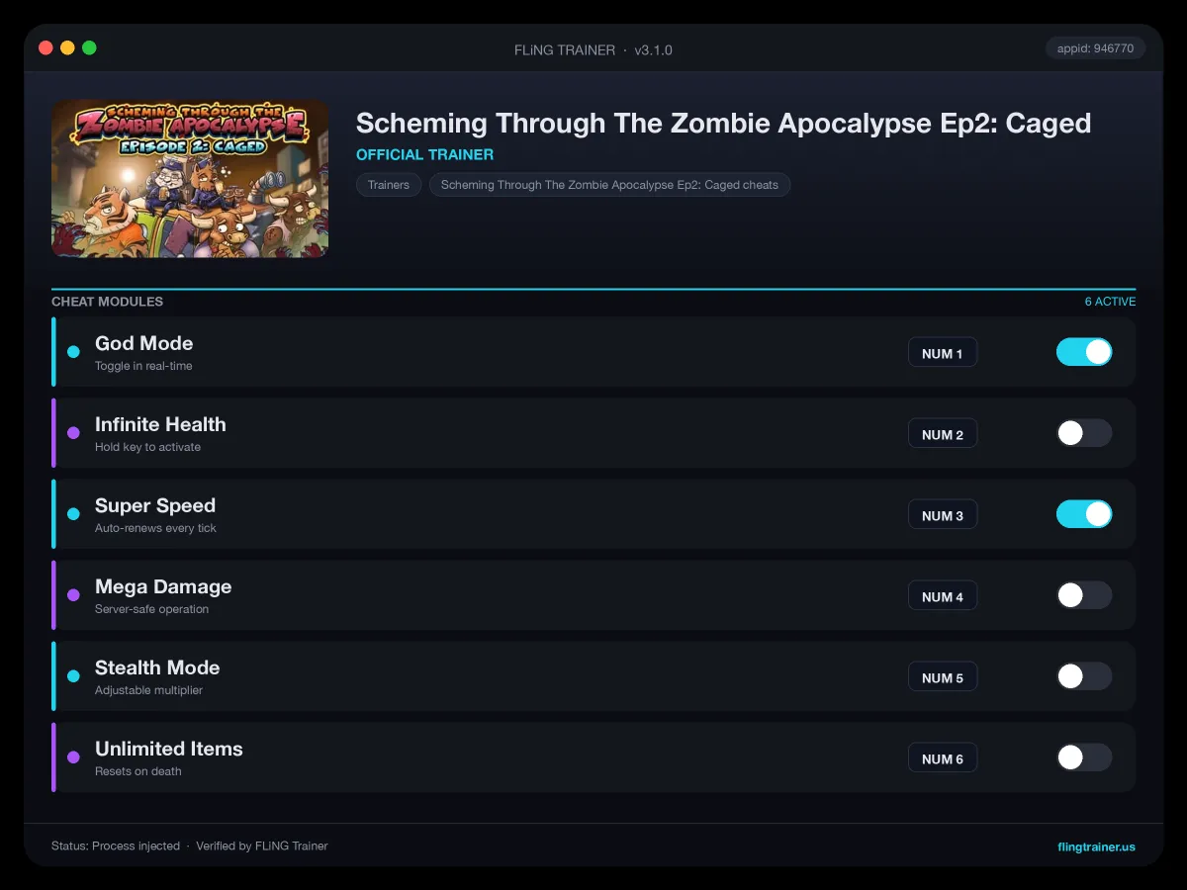Click the NUM 4 hotkey button
Viewport: 1187px width, 890px height.
pos(943,596)
